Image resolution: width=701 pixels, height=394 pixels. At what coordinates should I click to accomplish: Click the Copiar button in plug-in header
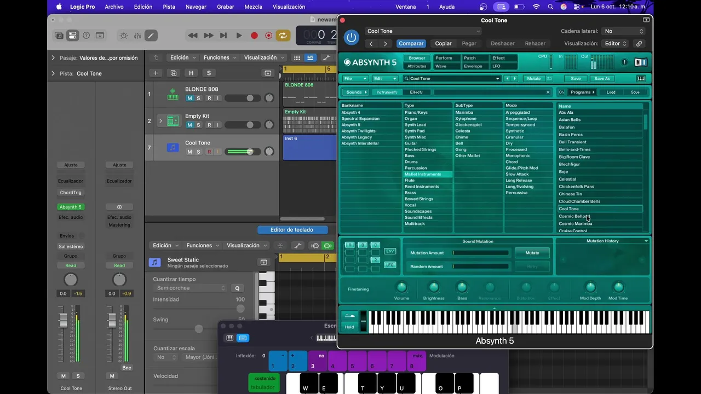click(443, 43)
